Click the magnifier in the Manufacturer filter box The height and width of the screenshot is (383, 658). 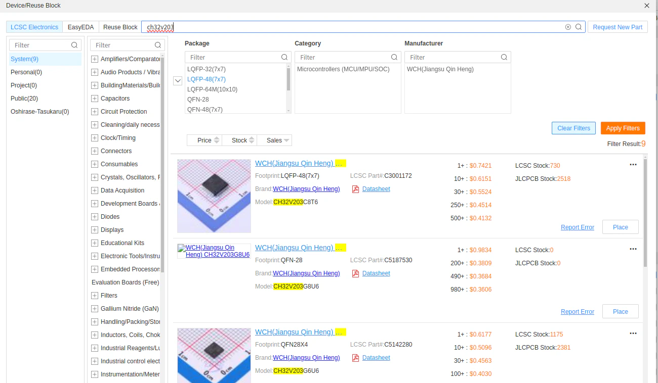[x=504, y=58]
